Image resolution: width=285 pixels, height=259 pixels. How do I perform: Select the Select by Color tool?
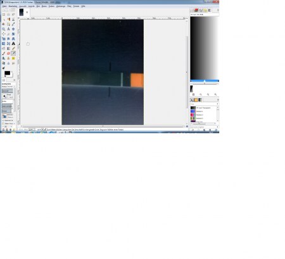pos(8,19)
